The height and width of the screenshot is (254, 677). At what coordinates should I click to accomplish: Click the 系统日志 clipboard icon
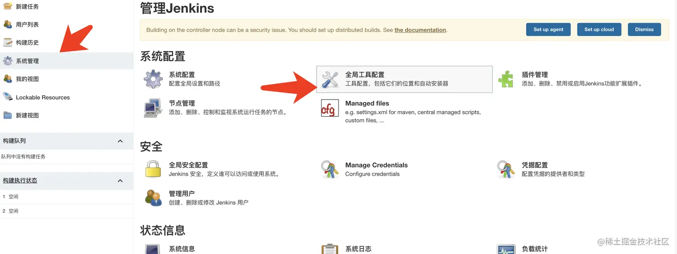330,249
